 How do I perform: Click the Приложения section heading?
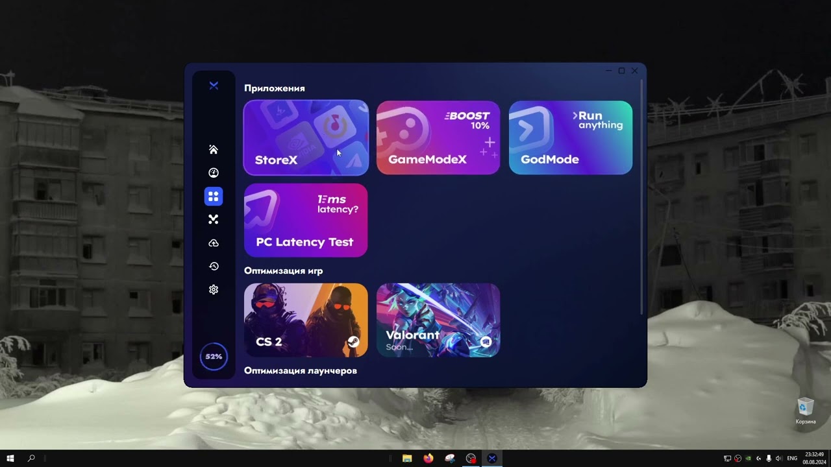275,88
